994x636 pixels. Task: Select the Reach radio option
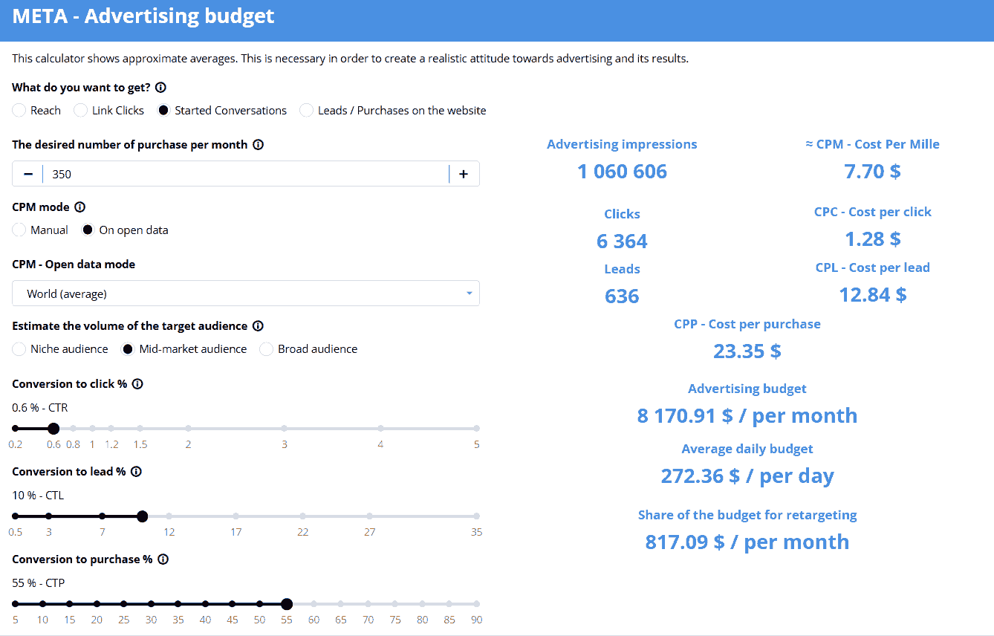(19, 111)
